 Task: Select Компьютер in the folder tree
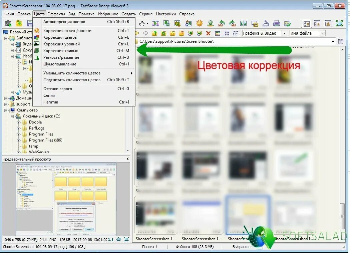[x=27, y=110]
